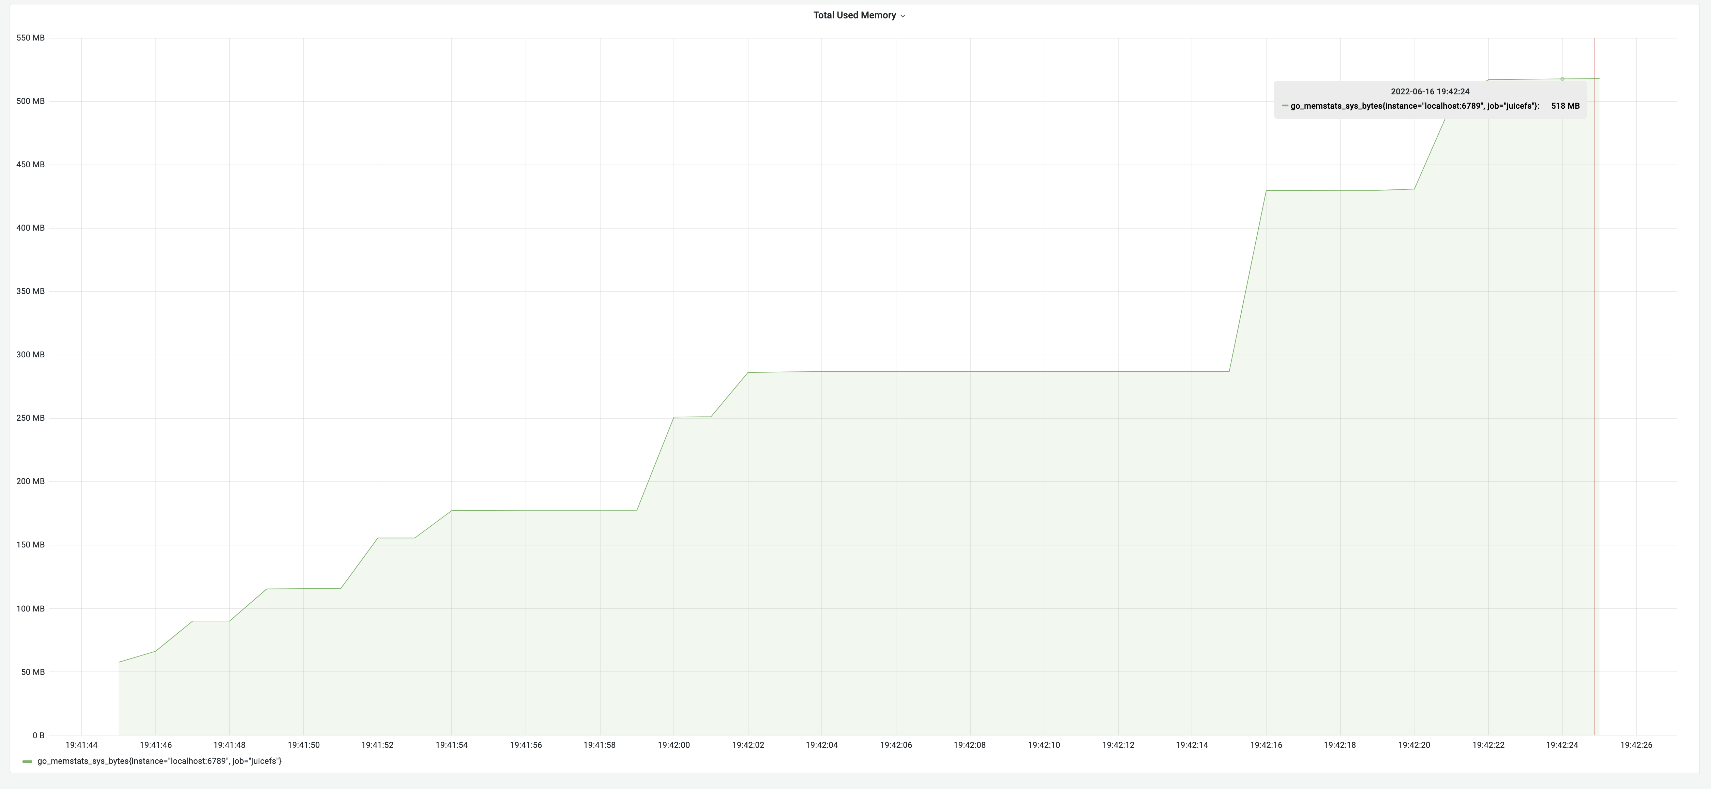Click the 518 MB value in tooltip
The width and height of the screenshot is (1711, 789).
[x=1565, y=106]
